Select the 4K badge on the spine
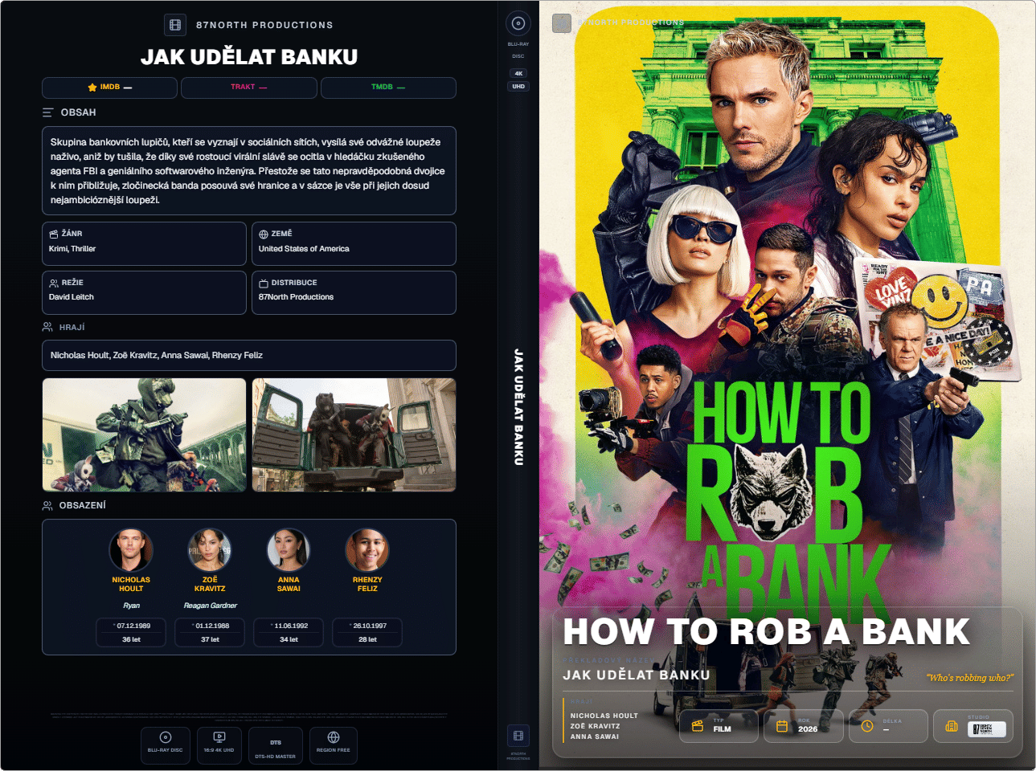 (x=518, y=73)
